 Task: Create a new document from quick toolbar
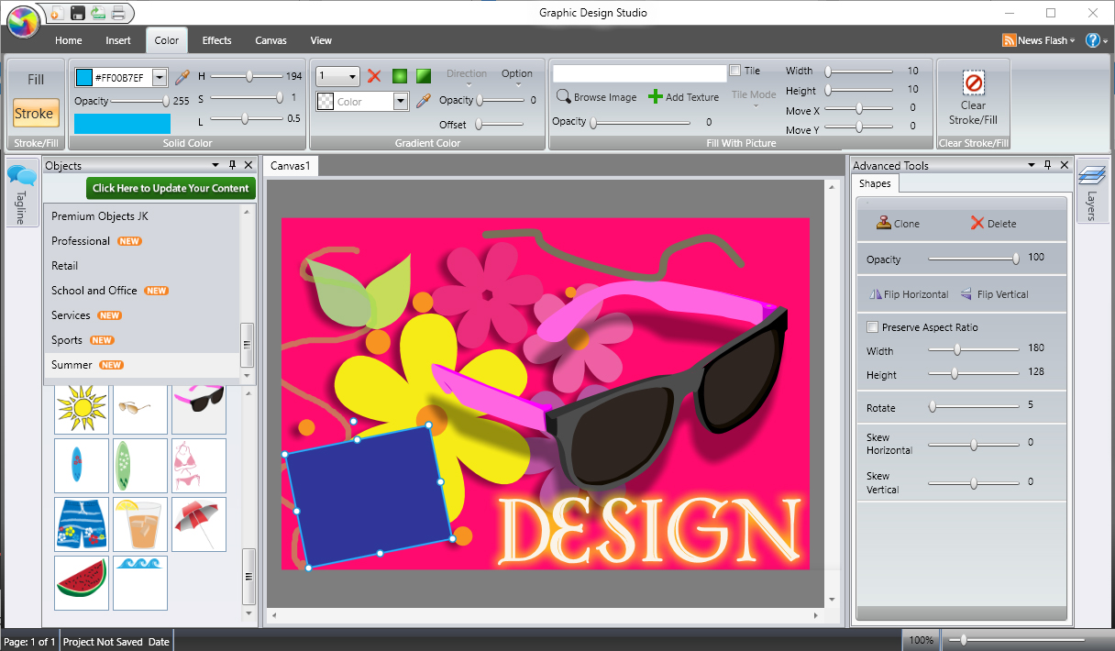click(56, 13)
